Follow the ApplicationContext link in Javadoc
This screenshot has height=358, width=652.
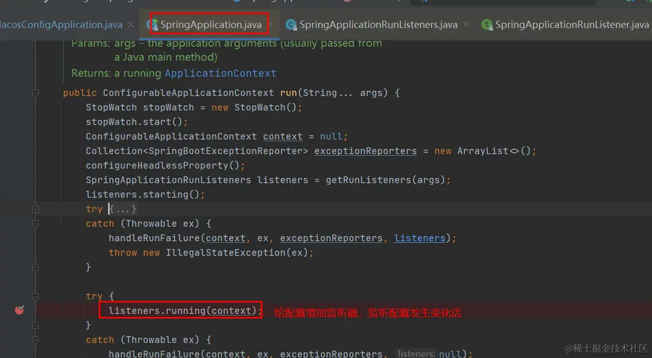coord(221,73)
